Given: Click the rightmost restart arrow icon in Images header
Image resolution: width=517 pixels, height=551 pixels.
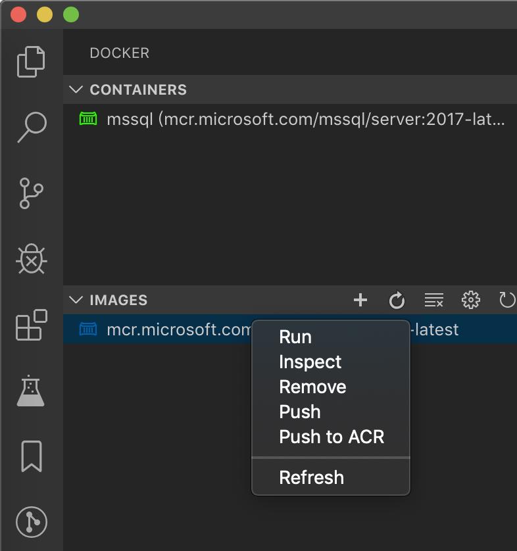Looking at the screenshot, I should pyautogui.click(x=507, y=300).
